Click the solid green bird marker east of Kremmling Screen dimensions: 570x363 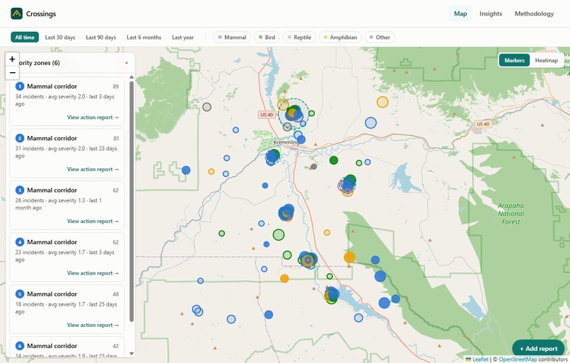[x=334, y=160]
